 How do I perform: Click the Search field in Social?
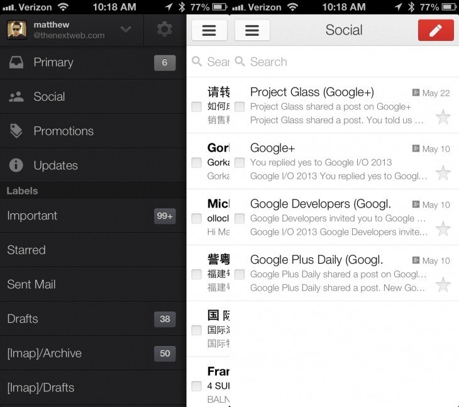click(340, 62)
